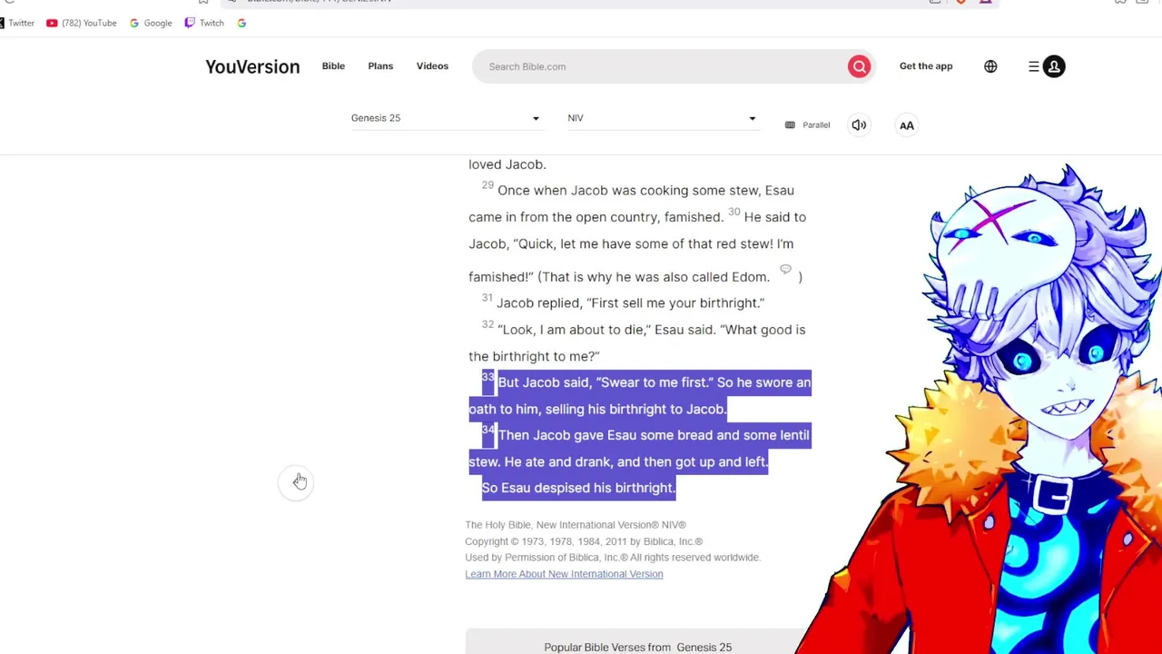Open the Google bookmark labeled Google
The image size is (1162, 654).
point(151,23)
